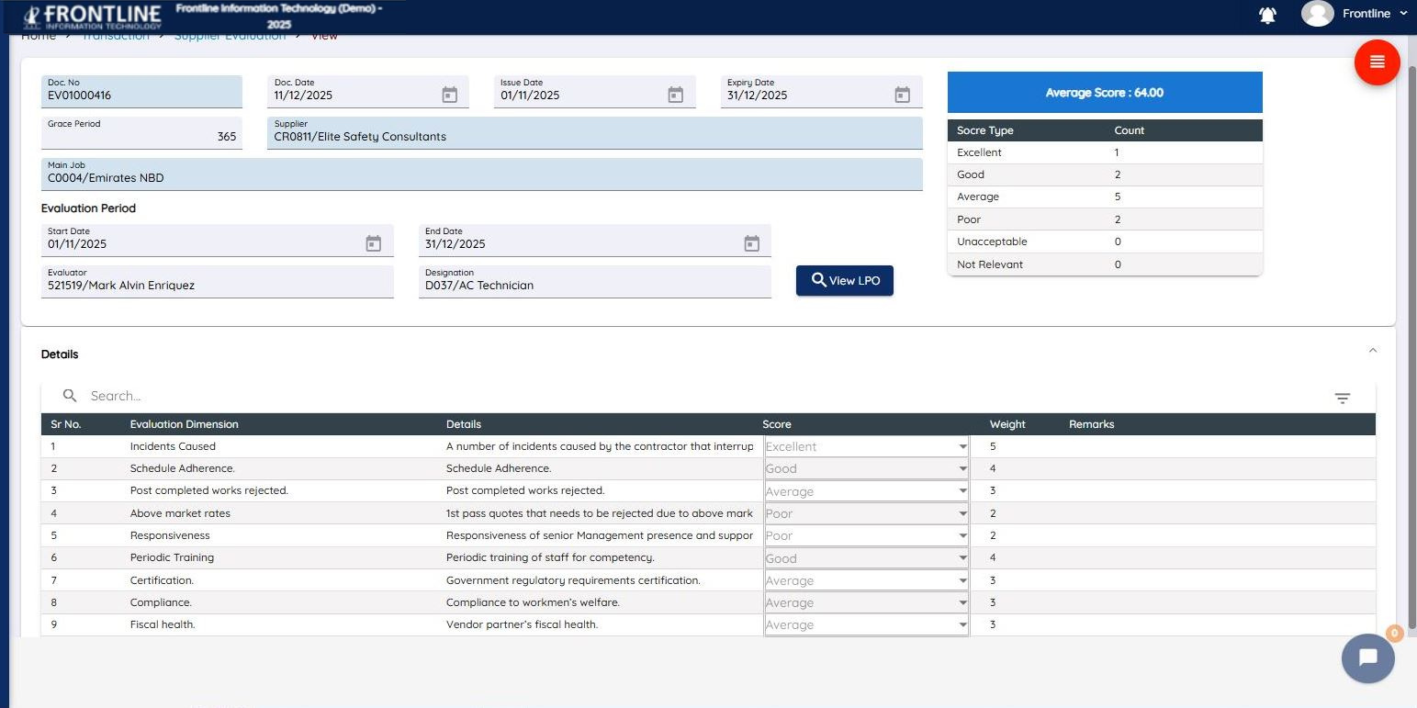Image resolution: width=1417 pixels, height=708 pixels.
Task: Open the End Date calendar picker
Action: click(751, 243)
